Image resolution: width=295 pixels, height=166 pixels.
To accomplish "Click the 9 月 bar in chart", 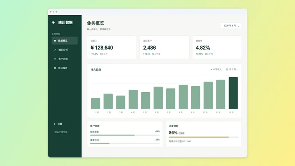I will 196,98.
